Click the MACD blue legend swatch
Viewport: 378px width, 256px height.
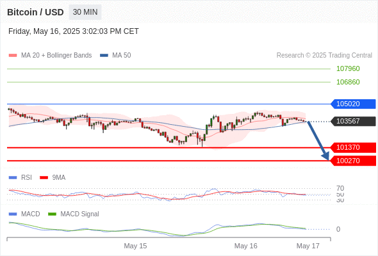(x=13, y=214)
